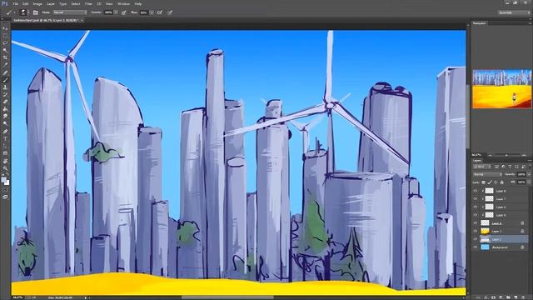Viewport: 533px width, 300px height.
Task: Toggle the Brush panel in options bar
Action: (35, 12)
